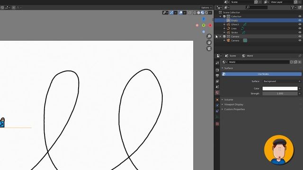The image size is (303, 170).
Task: Open the outliner filter dropdown
Action: click(294, 8)
